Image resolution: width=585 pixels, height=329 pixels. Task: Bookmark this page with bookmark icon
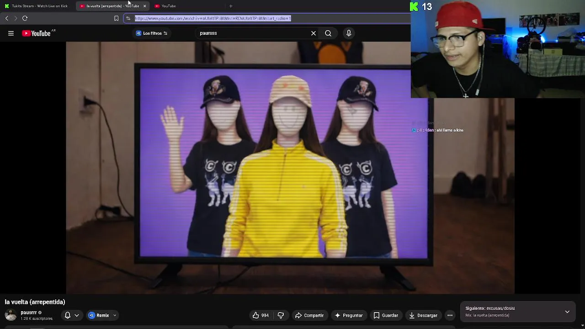coord(116,18)
